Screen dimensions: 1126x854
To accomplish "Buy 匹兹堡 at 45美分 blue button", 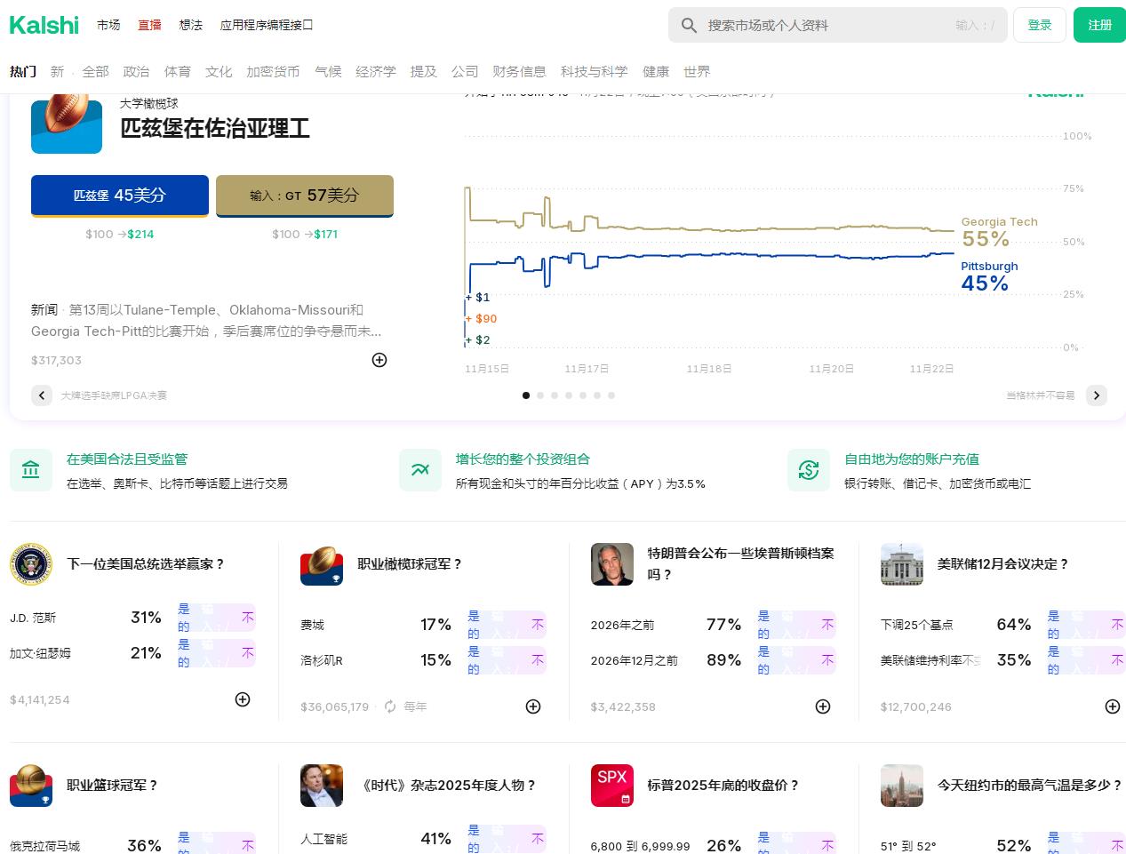I will click(x=120, y=196).
